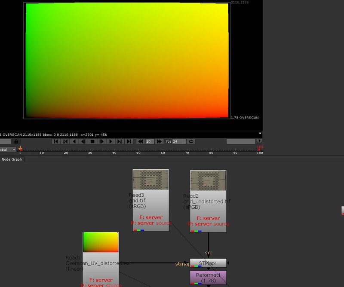
Task: Toggle the viewer lock icon
Action: pos(16,141)
